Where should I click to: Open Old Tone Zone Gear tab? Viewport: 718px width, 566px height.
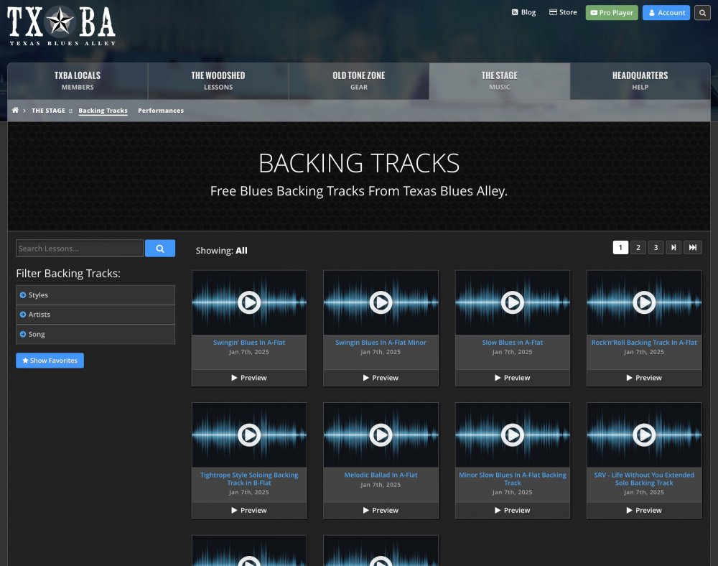click(x=359, y=80)
